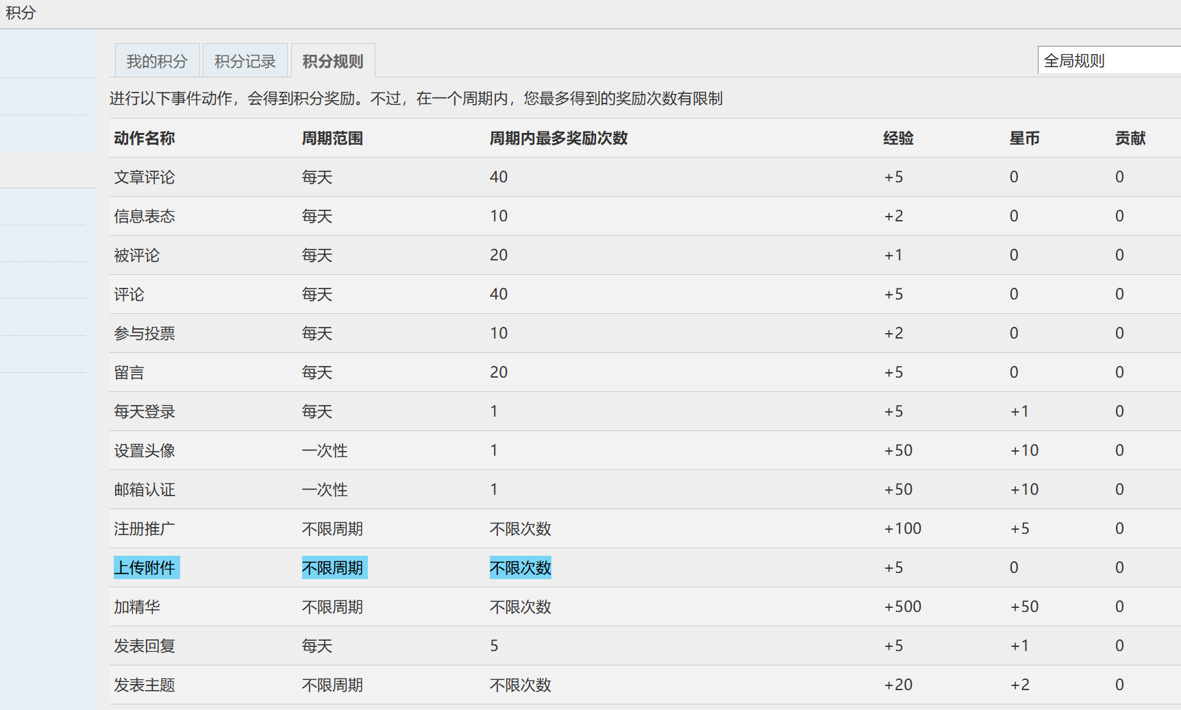Select the 信息表态 row name

(145, 216)
